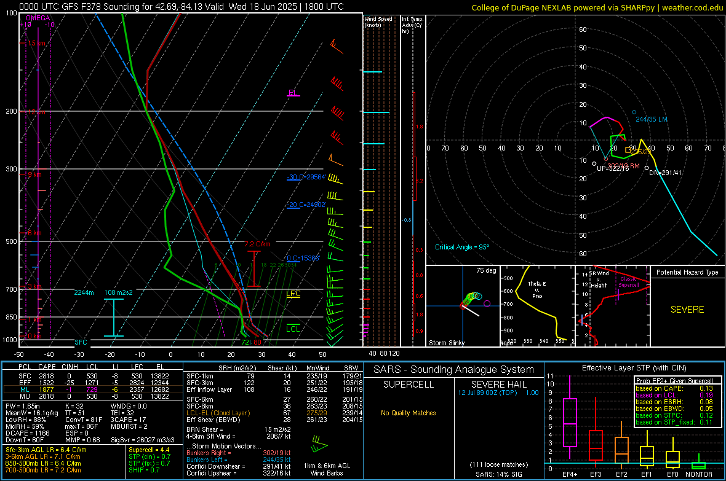Click the DCAPE = 1166 value
726x481 pixels.
(27, 433)
